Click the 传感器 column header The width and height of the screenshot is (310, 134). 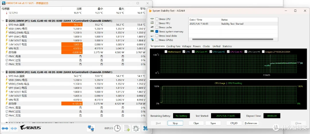[x=5, y=9]
